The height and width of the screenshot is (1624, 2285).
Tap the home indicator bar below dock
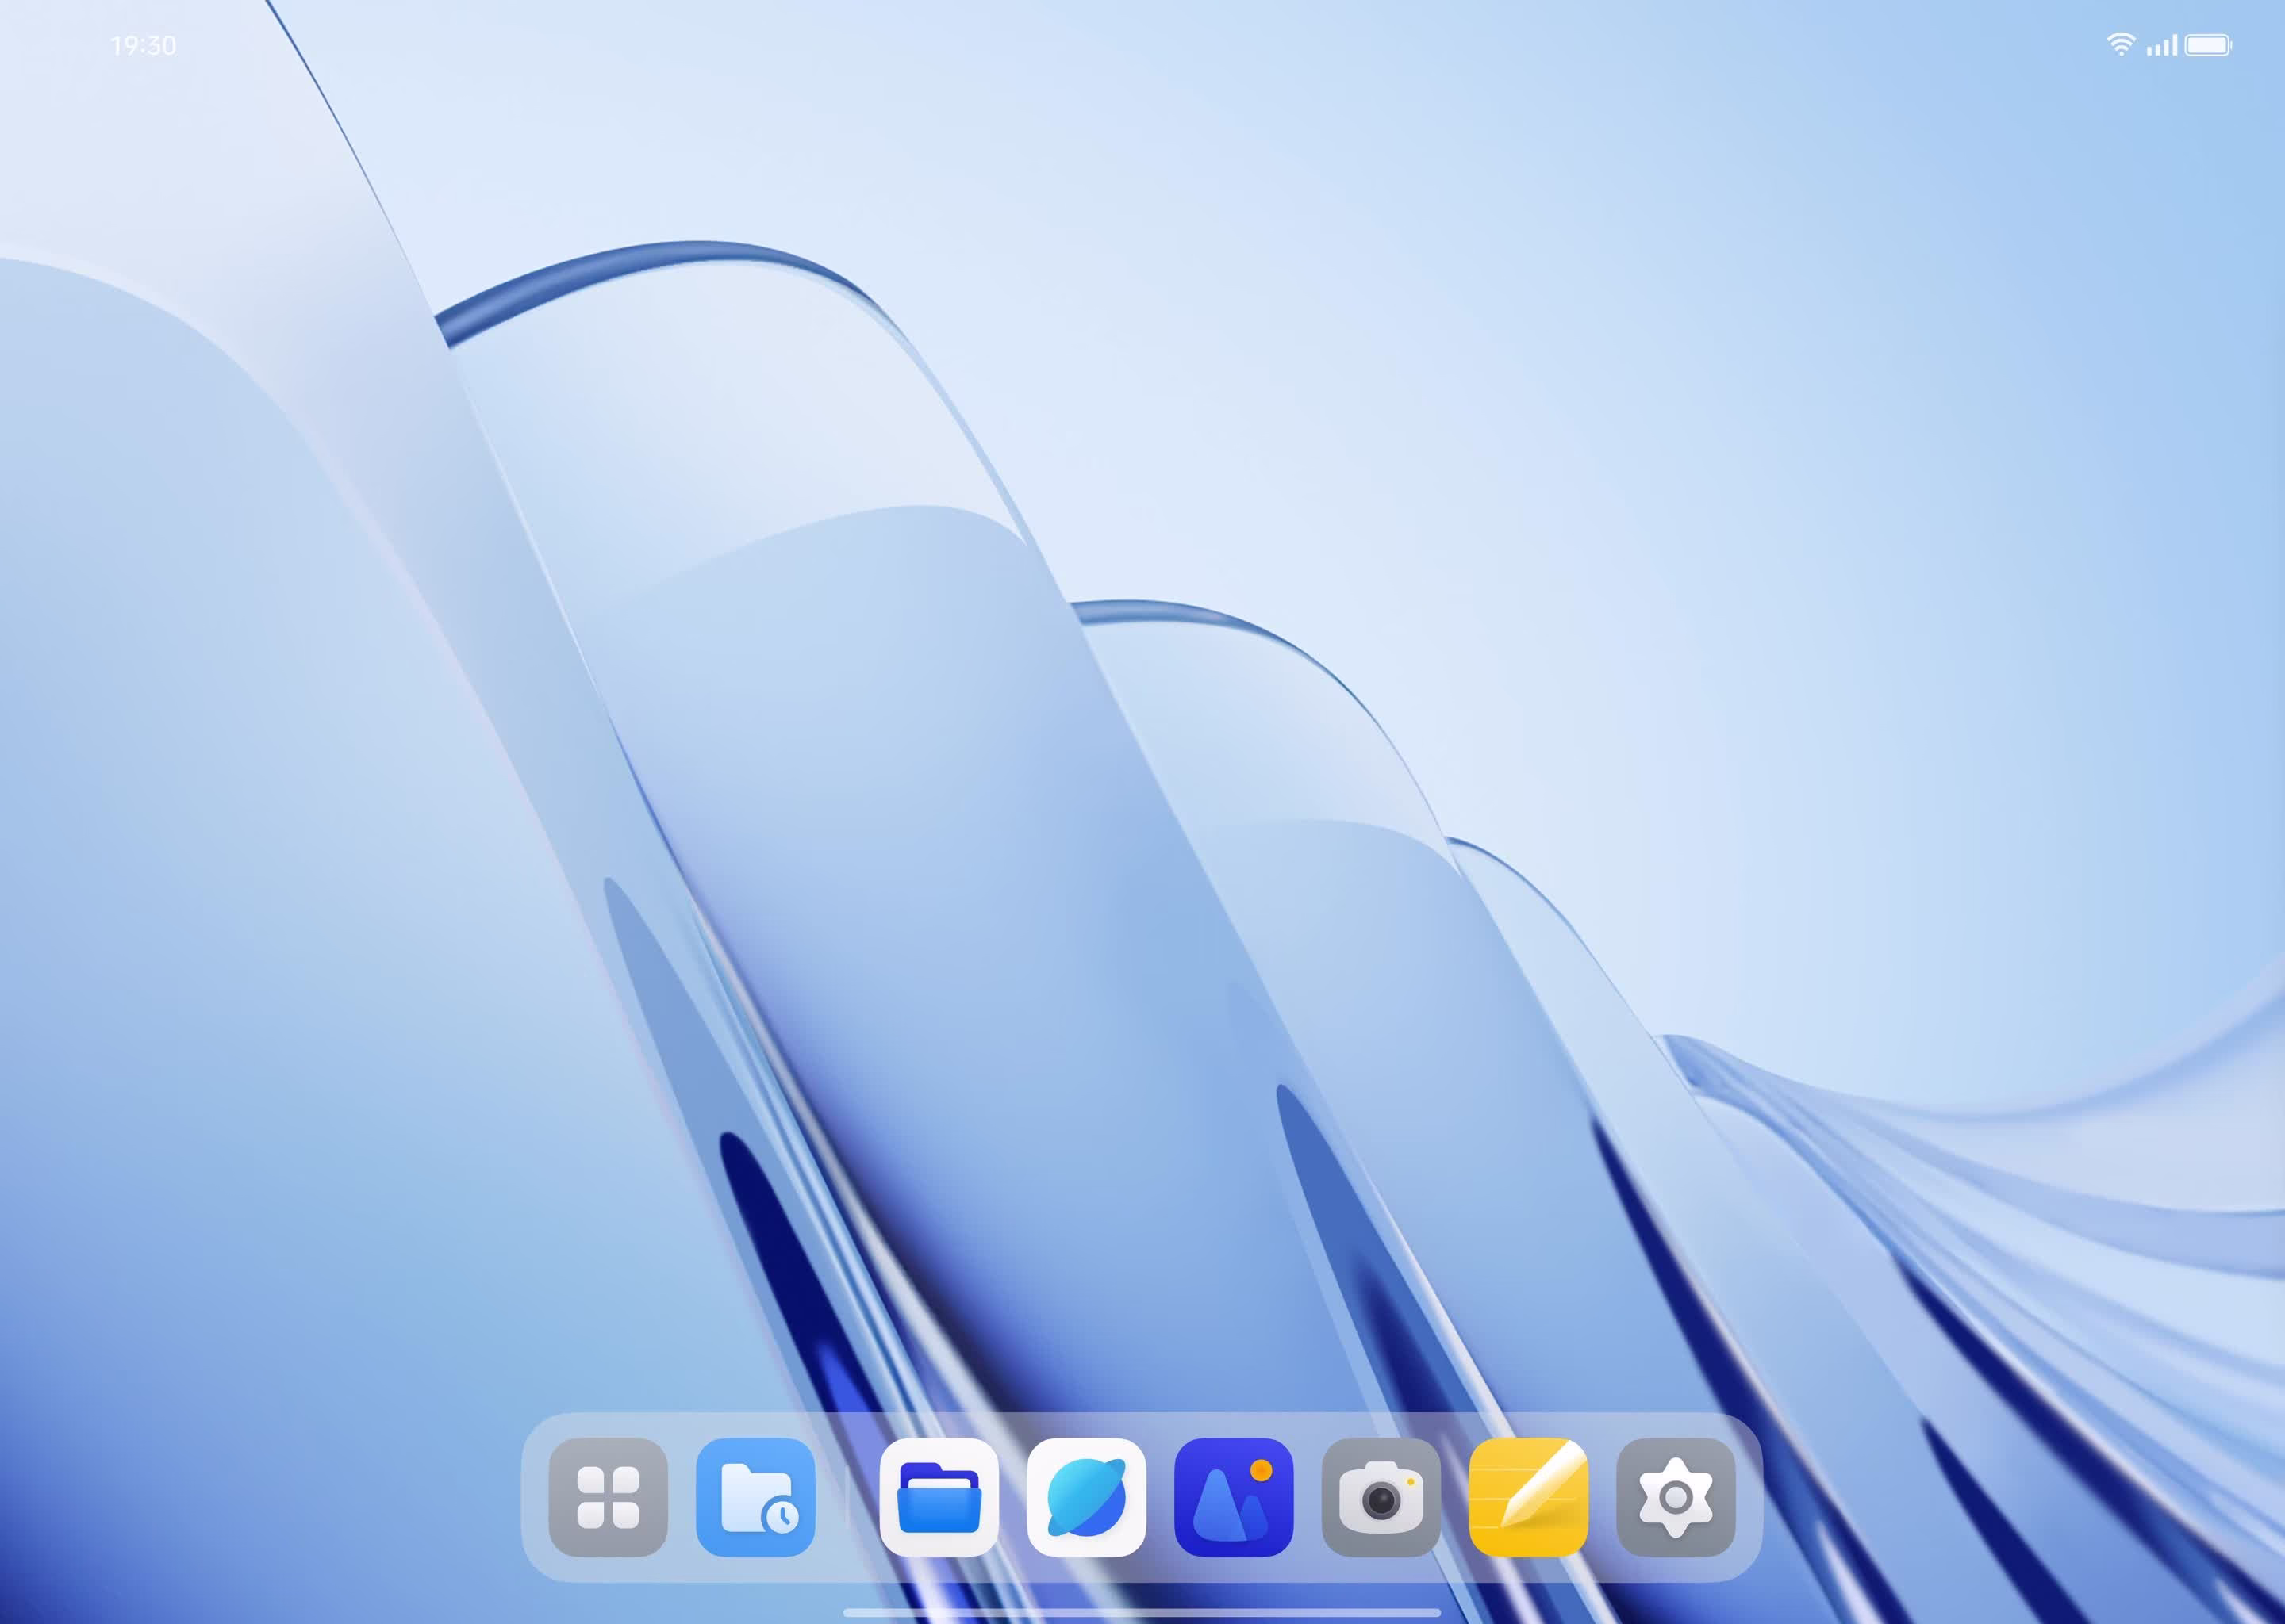coord(1142,1612)
